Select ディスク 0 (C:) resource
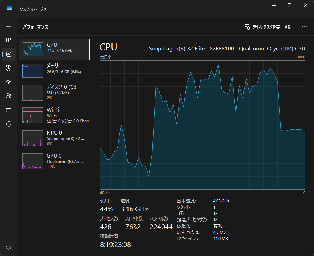 (54, 92)
